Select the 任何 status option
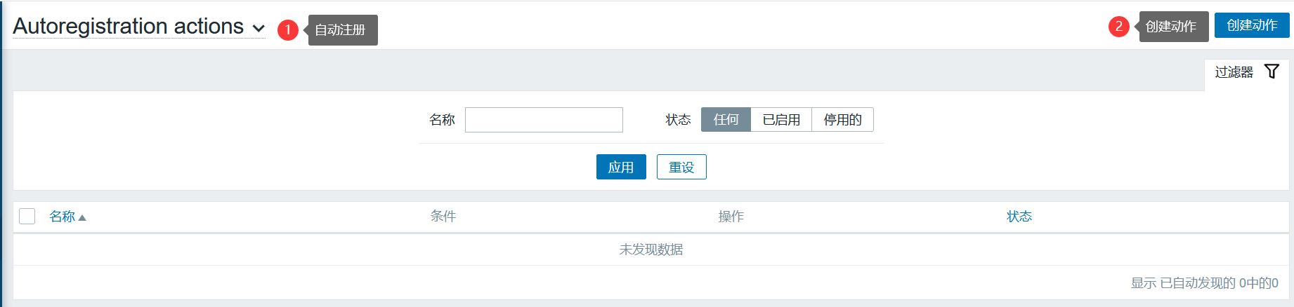 726,120
